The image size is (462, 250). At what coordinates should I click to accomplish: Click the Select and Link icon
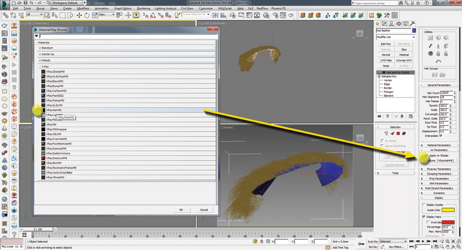point(6,15)
